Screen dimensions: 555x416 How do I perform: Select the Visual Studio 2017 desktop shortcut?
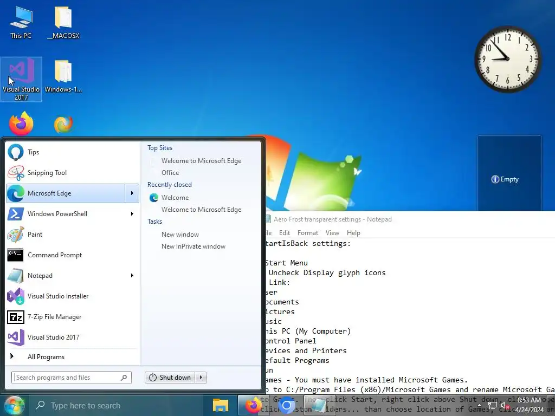[x=21, y=79]
